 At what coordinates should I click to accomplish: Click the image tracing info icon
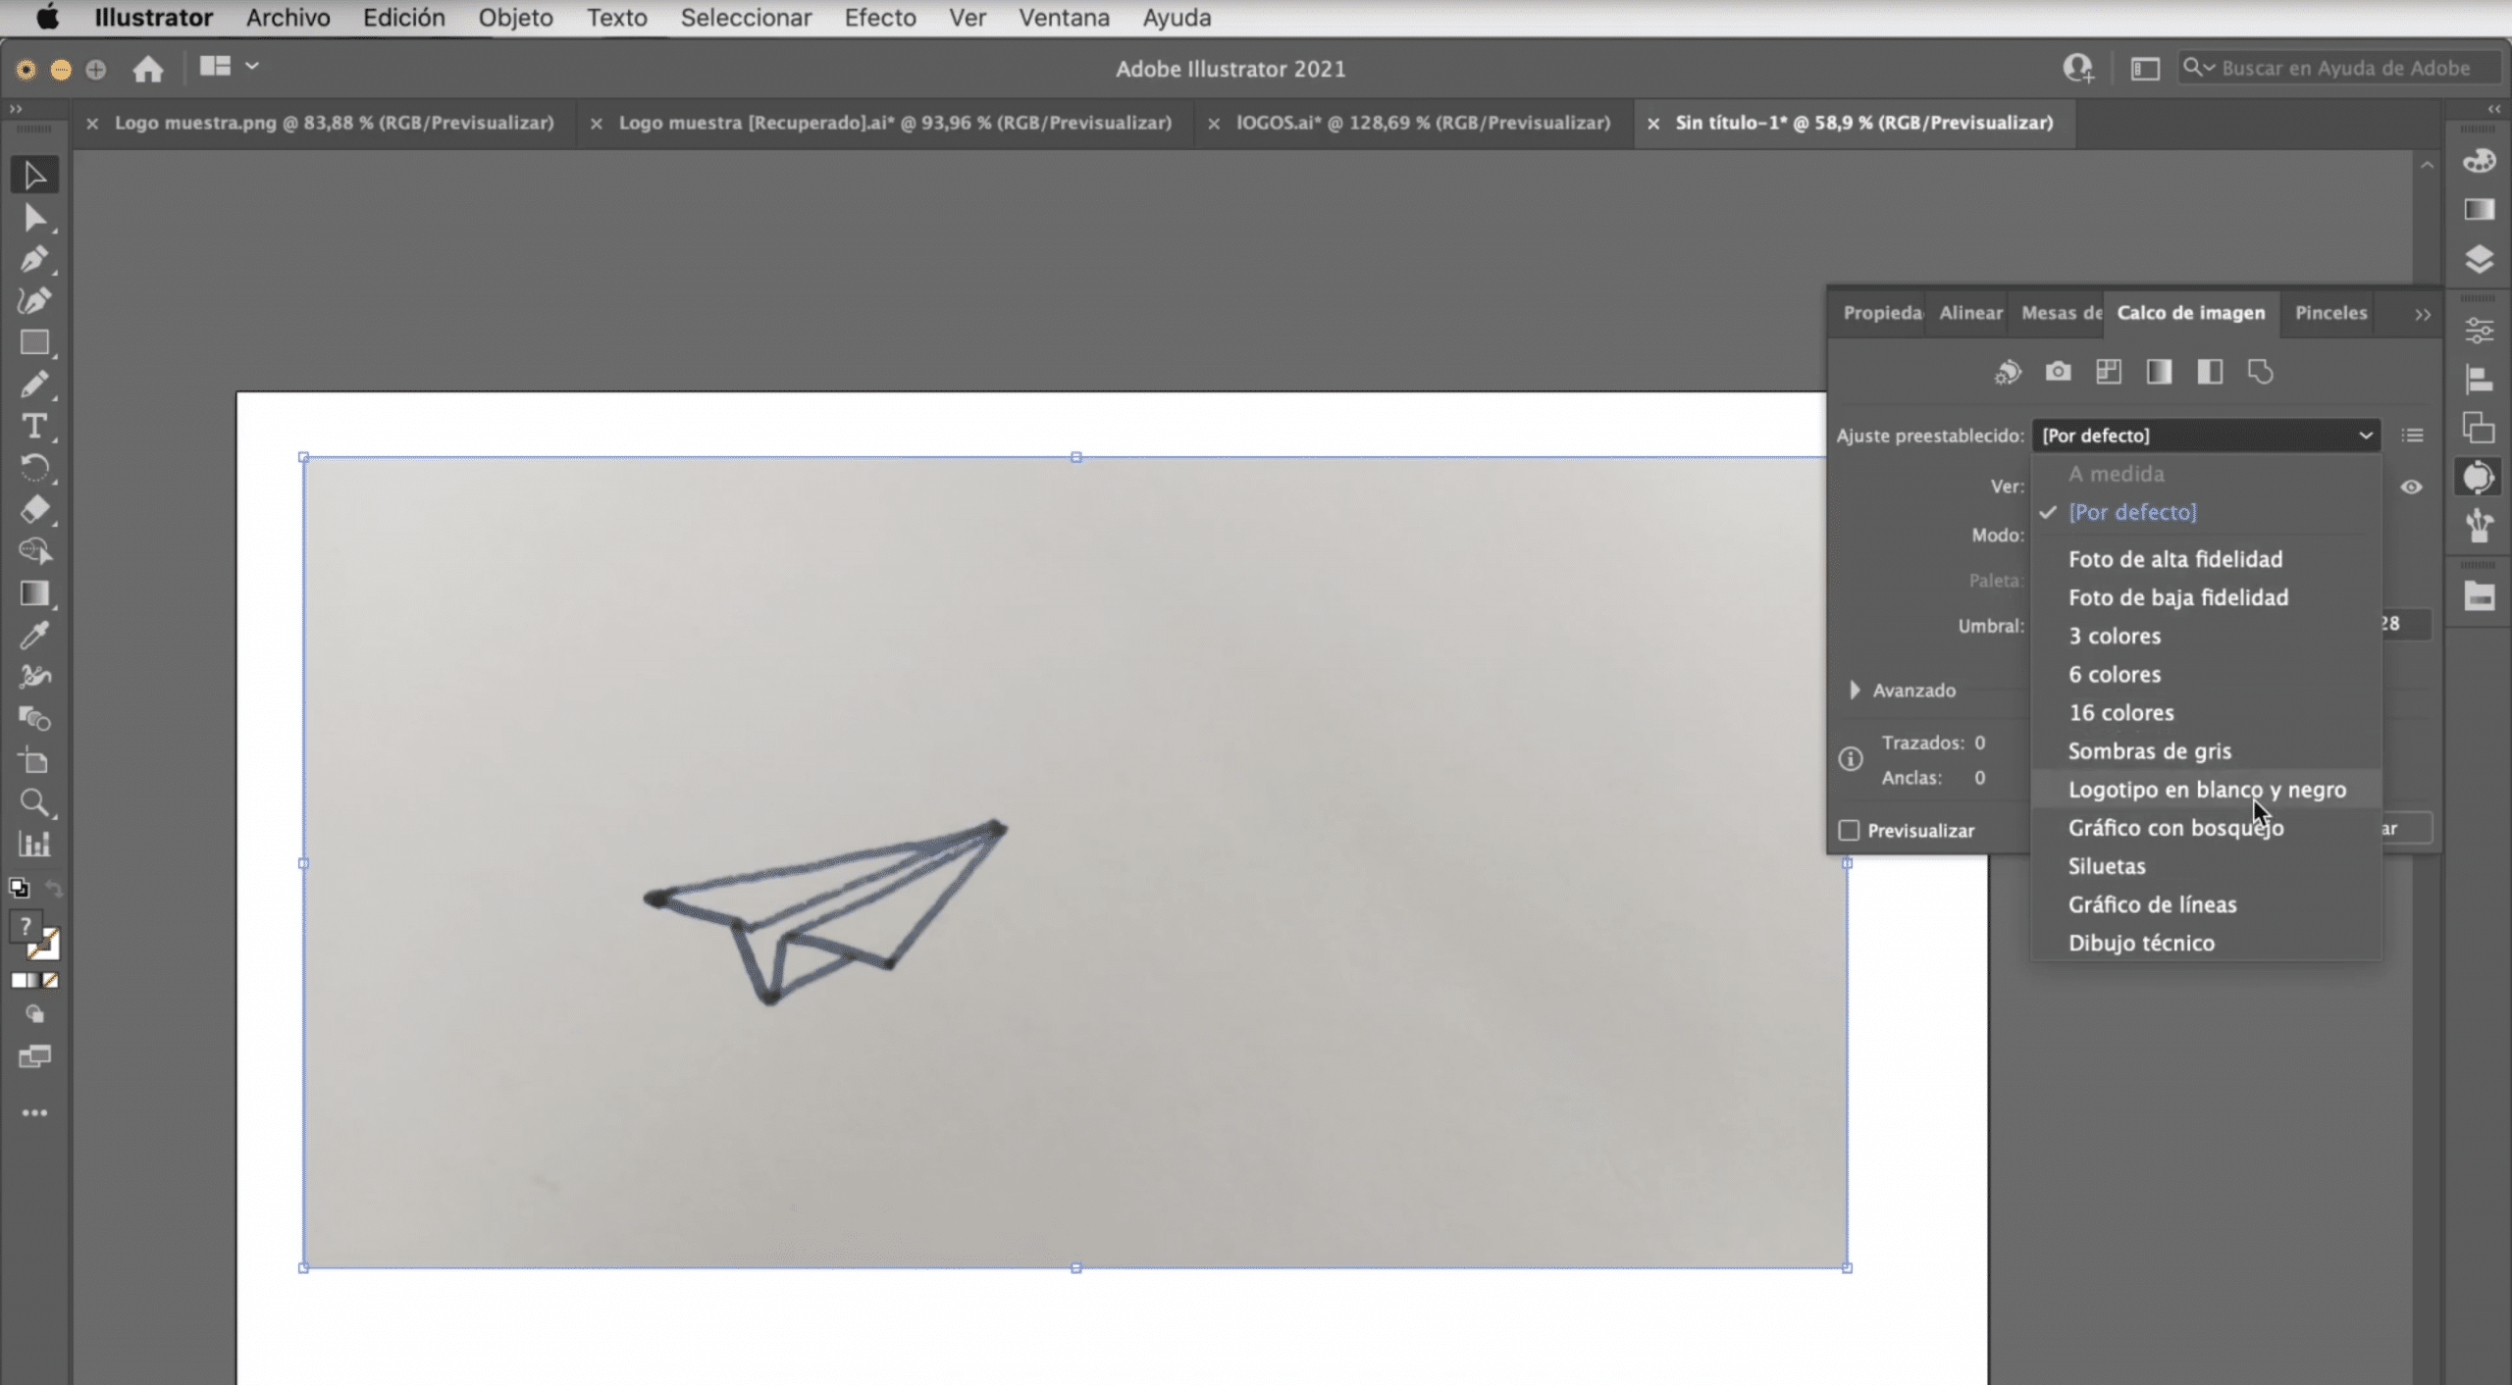(x=1851, y=759)
